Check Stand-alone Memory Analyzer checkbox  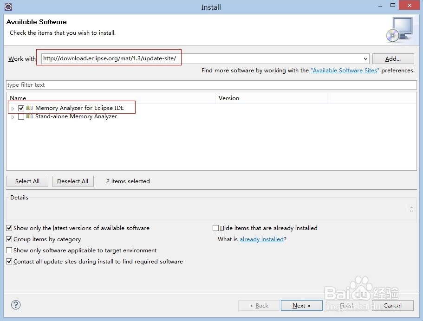click(21, 117)
